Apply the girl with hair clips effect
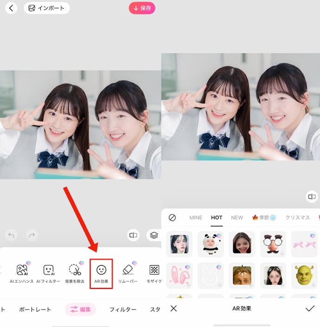The height and width of the screenshot is (327, 320). [273, 275]
